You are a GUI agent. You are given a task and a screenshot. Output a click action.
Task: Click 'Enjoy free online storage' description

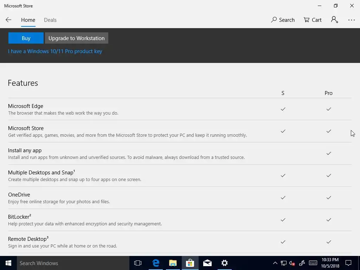click(x=59, y=201)
